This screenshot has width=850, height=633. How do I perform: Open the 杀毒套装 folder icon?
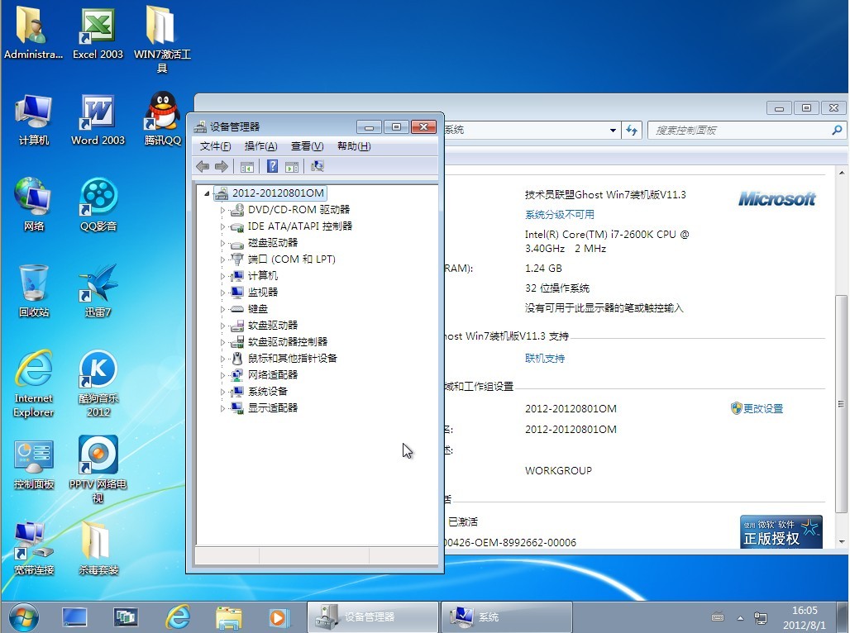(98, 549)
